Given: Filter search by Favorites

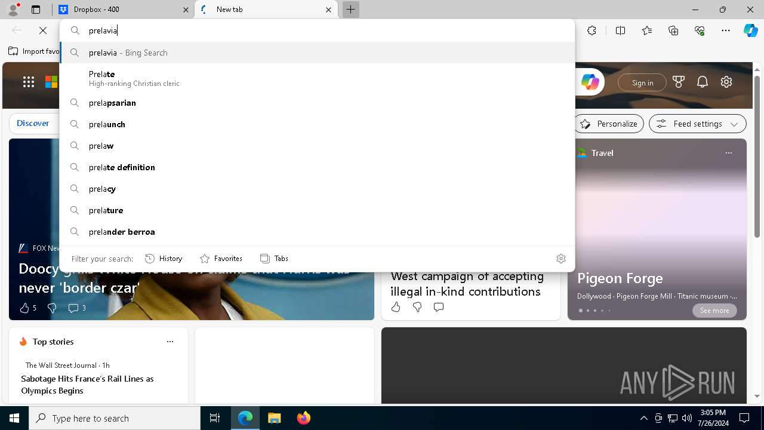Looking at the screenshot, I should click(x=221, y=259).
